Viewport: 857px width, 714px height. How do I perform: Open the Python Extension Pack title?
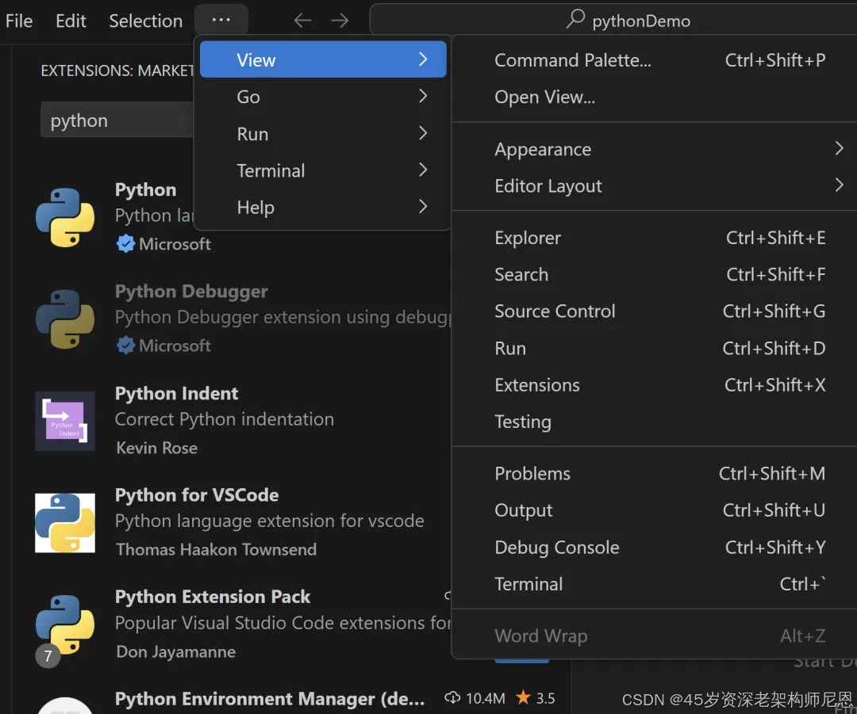pos(213,597)
